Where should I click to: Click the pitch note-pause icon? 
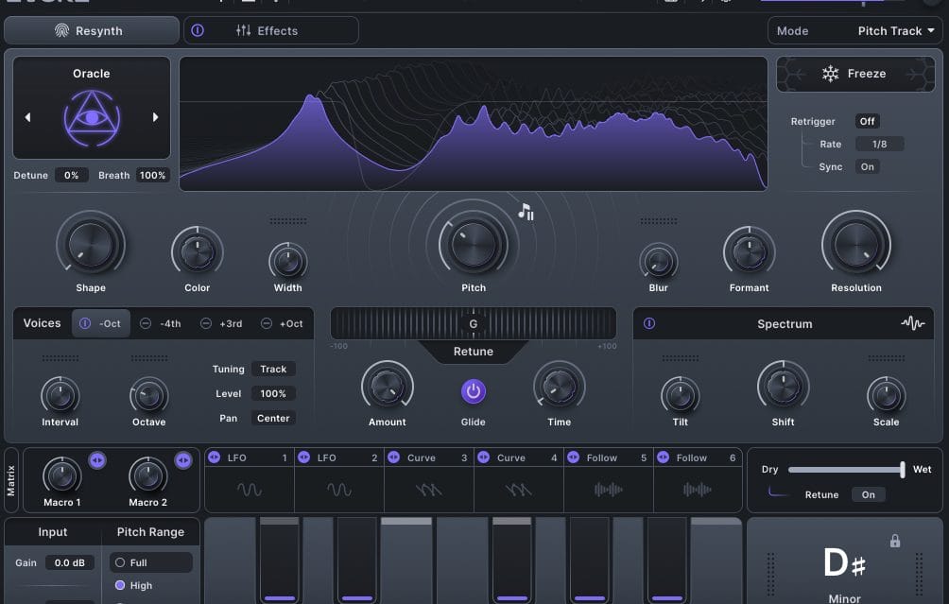click(x=526, y=212)
